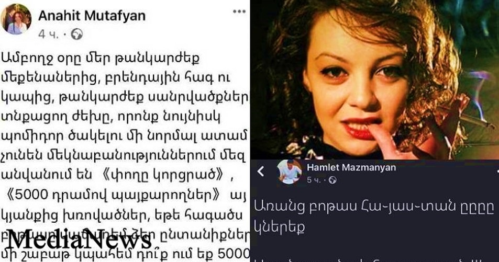Open the 5 ч. post timestamp

314,180
